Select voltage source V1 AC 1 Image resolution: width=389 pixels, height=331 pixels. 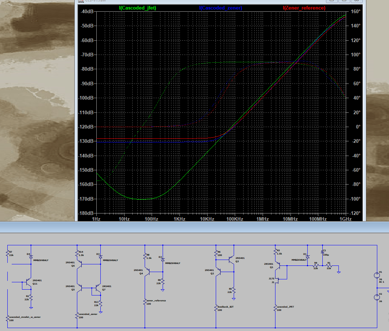click(377, 275)
